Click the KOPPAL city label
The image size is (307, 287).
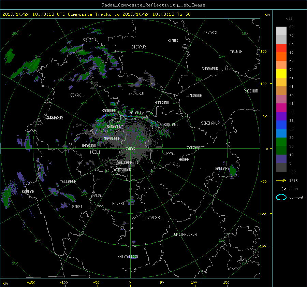(169, 153)
